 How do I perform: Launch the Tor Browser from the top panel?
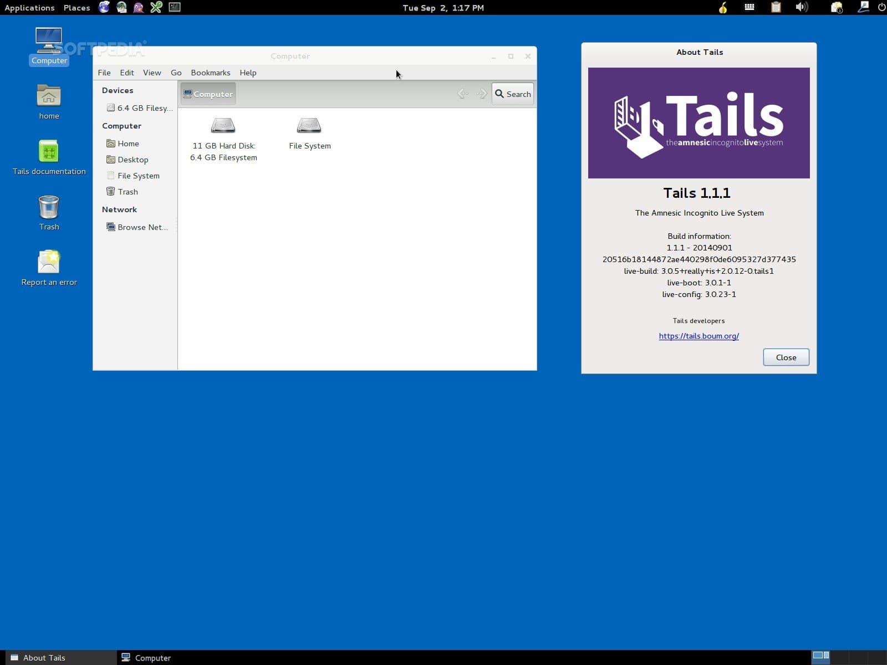coord(104,7)
